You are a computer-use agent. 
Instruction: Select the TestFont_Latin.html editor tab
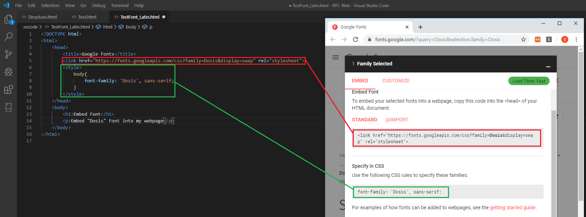click(140, 17)
